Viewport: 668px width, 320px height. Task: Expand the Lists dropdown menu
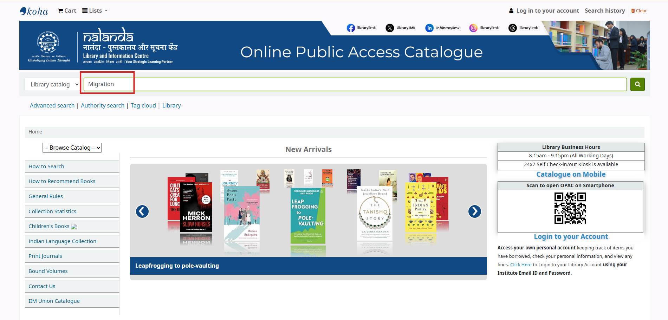point(95,11)
